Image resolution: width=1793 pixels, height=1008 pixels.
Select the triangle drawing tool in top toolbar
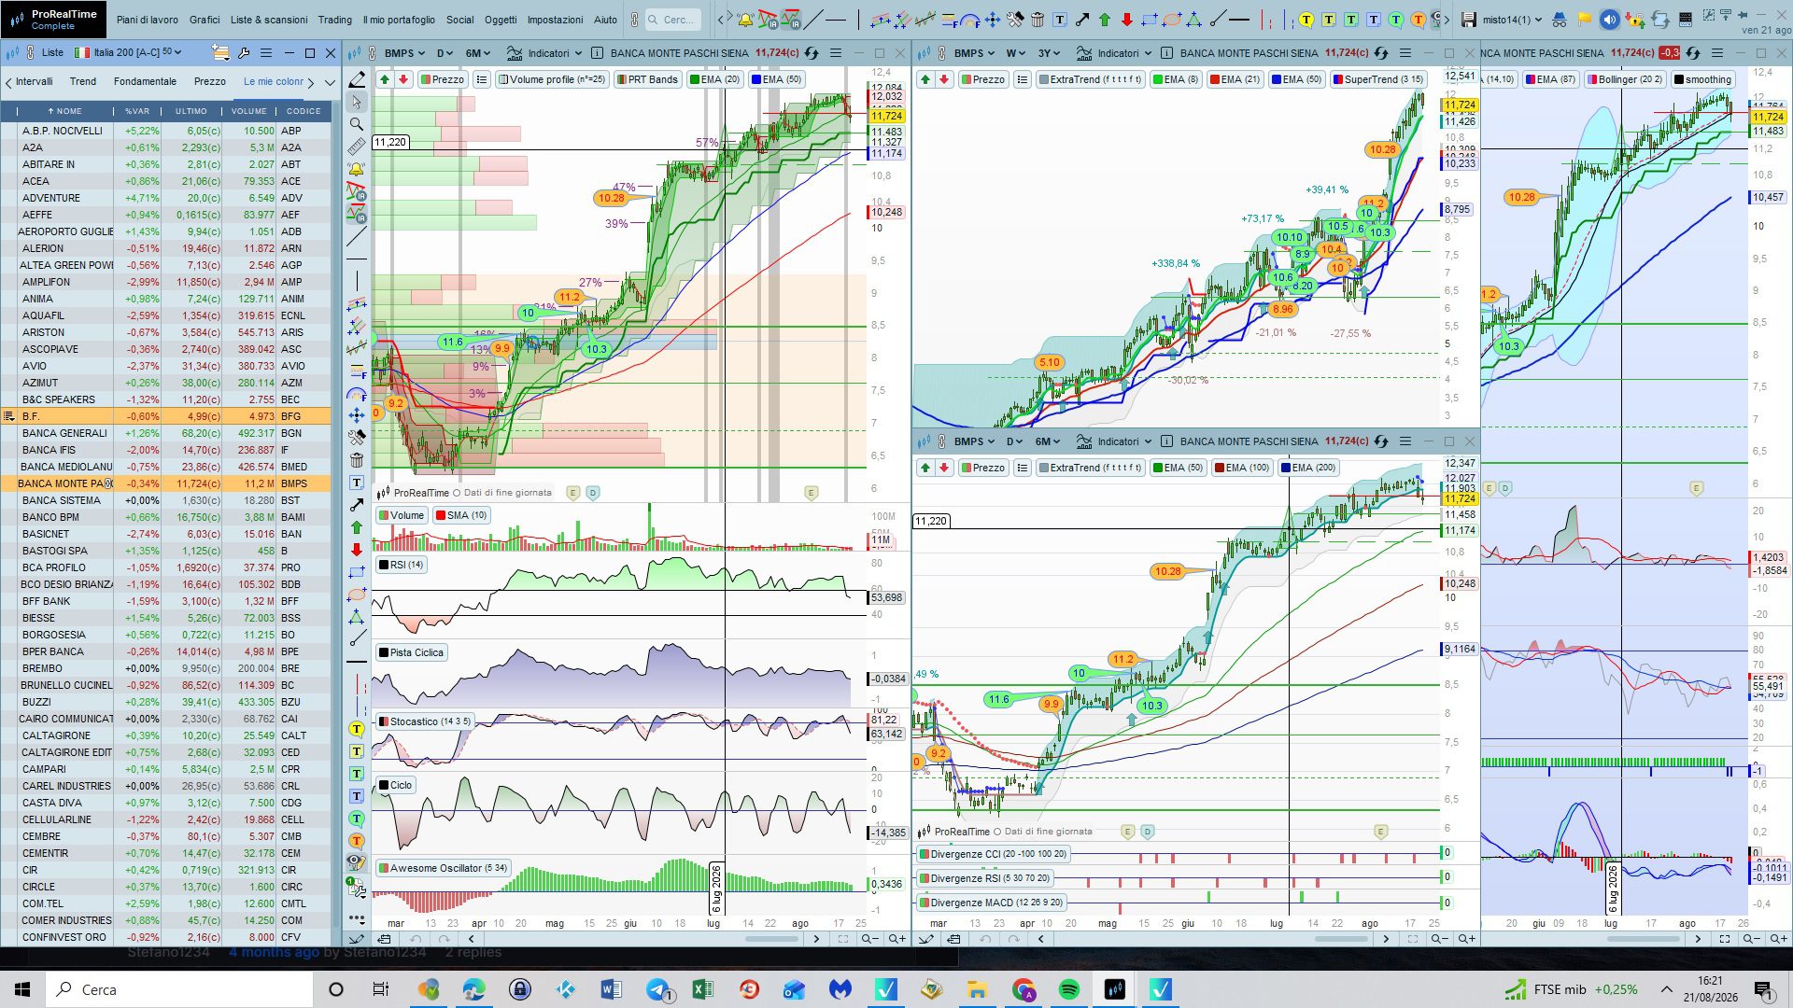point(1193,20)
